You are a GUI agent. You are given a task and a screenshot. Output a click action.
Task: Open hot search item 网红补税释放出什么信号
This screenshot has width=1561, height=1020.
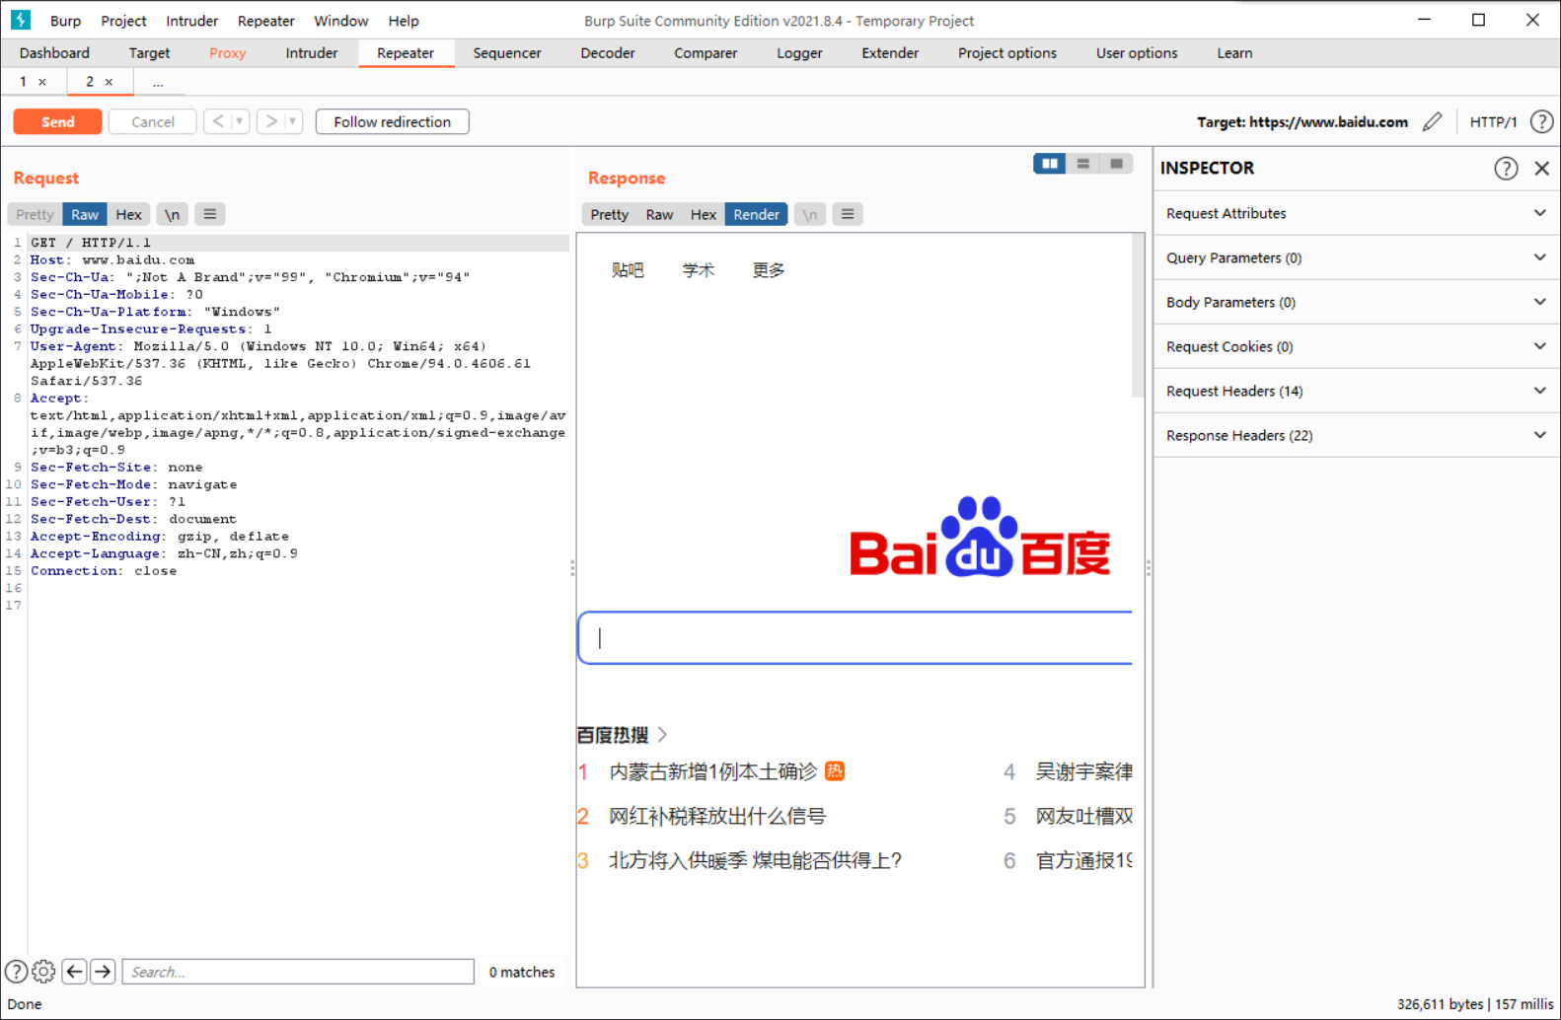717,816
